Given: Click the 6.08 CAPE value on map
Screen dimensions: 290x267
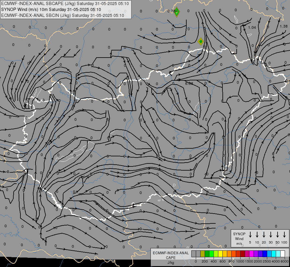Looking at the screenshot, I should click(x=189, y=84).
